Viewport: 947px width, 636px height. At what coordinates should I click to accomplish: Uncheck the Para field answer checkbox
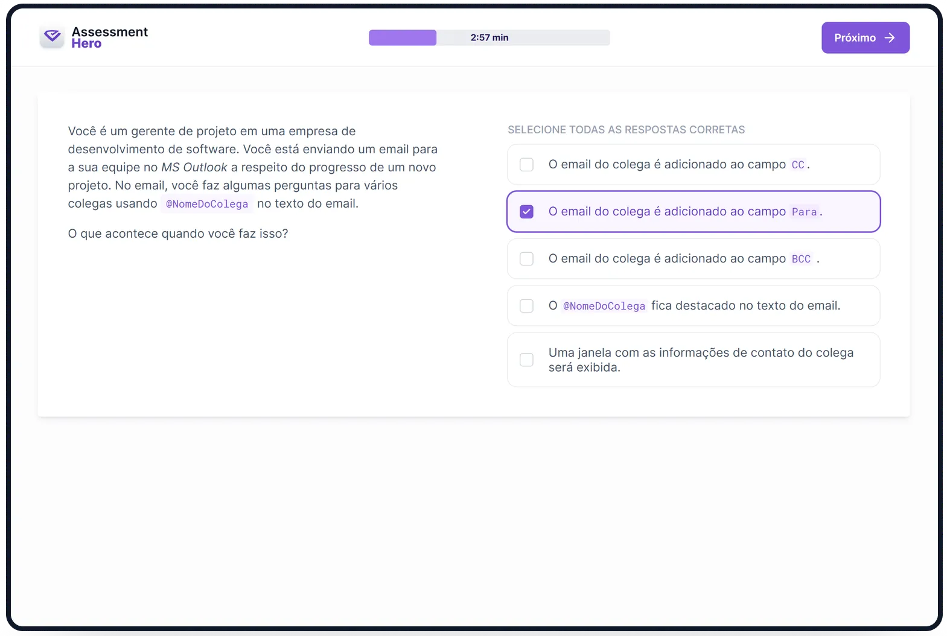(526, 211)
